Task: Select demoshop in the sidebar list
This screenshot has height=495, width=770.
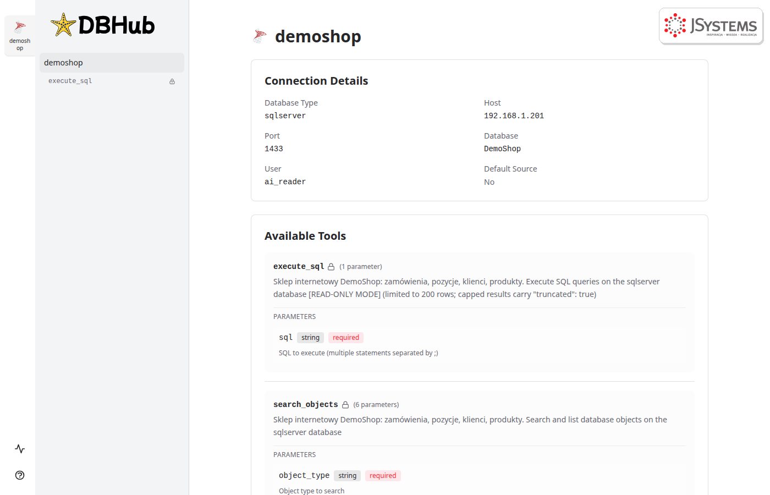Action: pyautogui.click(x=112, y=63)
